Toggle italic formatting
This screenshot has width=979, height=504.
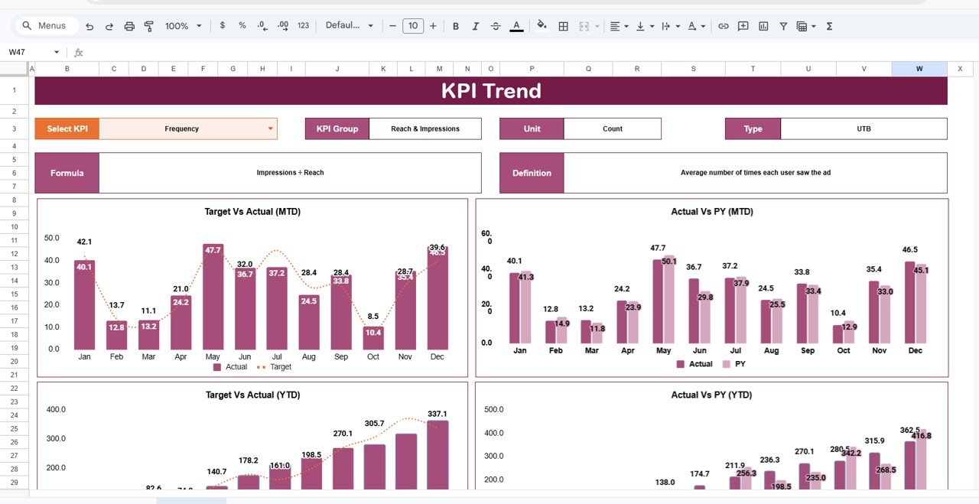click(475, 25)
